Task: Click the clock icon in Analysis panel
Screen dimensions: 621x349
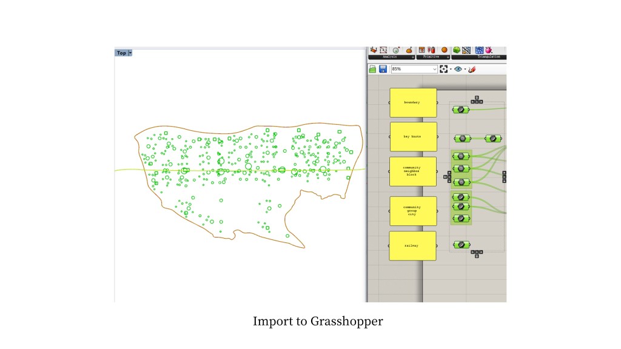Action: click(396, 50)
